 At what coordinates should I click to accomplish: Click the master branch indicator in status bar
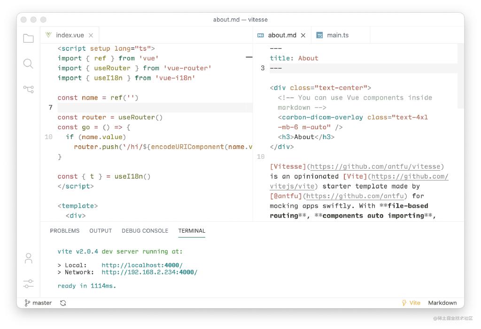click(x=38, y=303)
